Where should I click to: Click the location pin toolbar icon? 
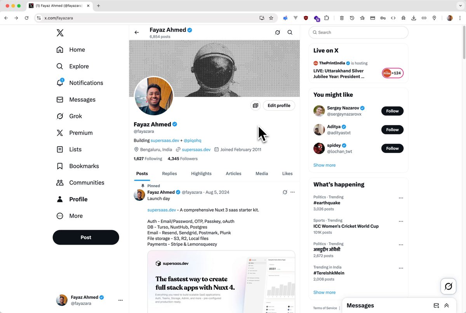pos(434,18)
